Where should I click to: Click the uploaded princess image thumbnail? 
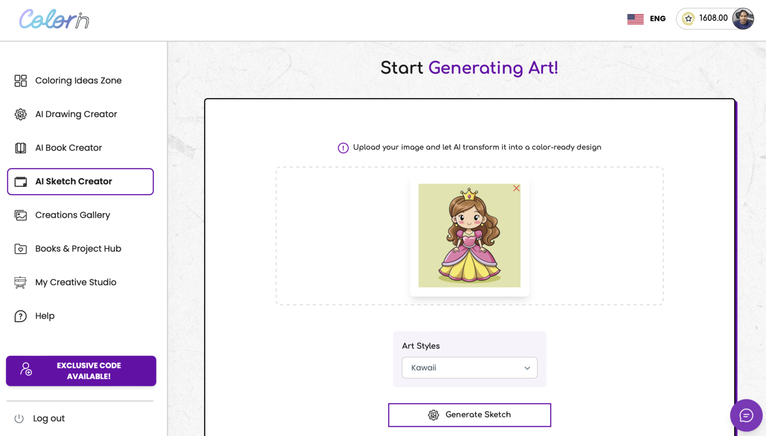[x=469, y=235]
